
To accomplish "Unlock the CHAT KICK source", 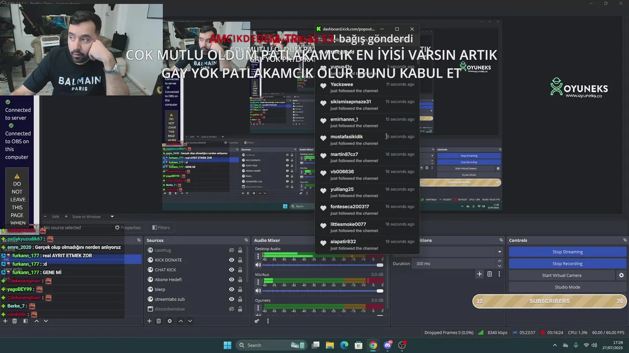I will 240,270.
